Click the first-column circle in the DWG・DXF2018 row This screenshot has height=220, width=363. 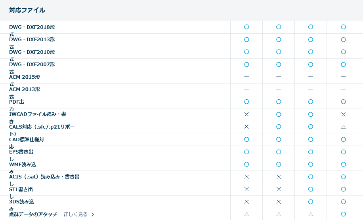pyautogui.click(x=246, y=27)
